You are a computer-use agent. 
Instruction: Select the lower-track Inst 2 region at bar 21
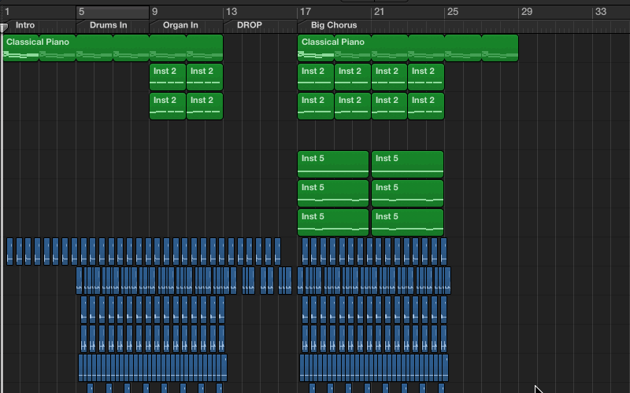coord(390,106)
